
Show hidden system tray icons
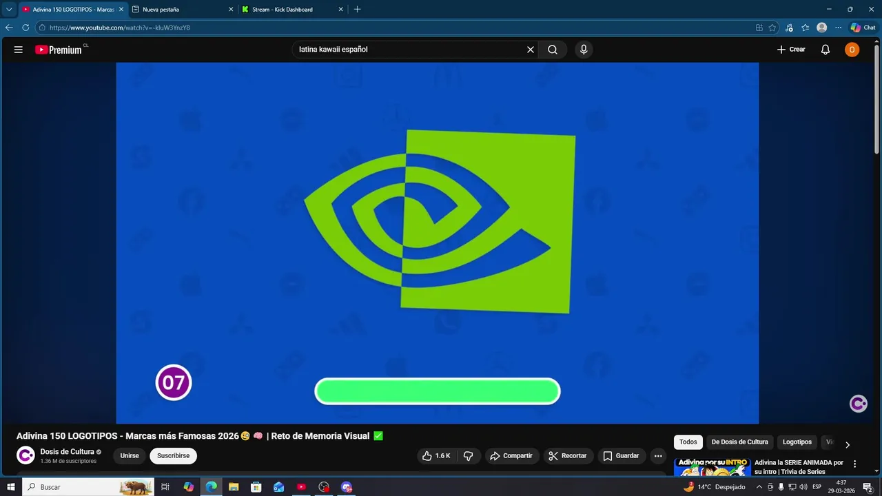(759, 487)
